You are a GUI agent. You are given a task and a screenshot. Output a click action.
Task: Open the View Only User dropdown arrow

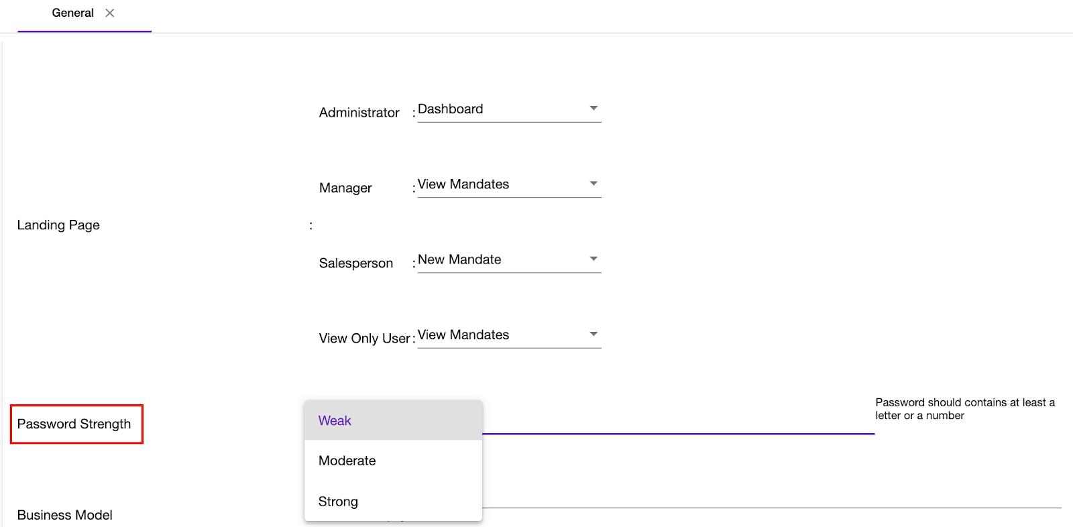pos(594,334)
